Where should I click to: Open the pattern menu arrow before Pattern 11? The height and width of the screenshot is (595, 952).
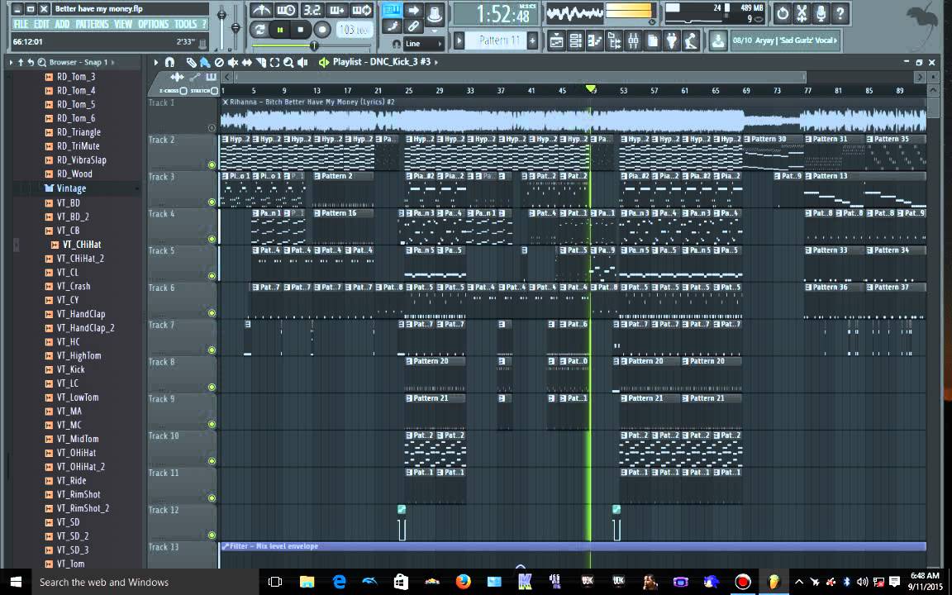coord(459,40)
